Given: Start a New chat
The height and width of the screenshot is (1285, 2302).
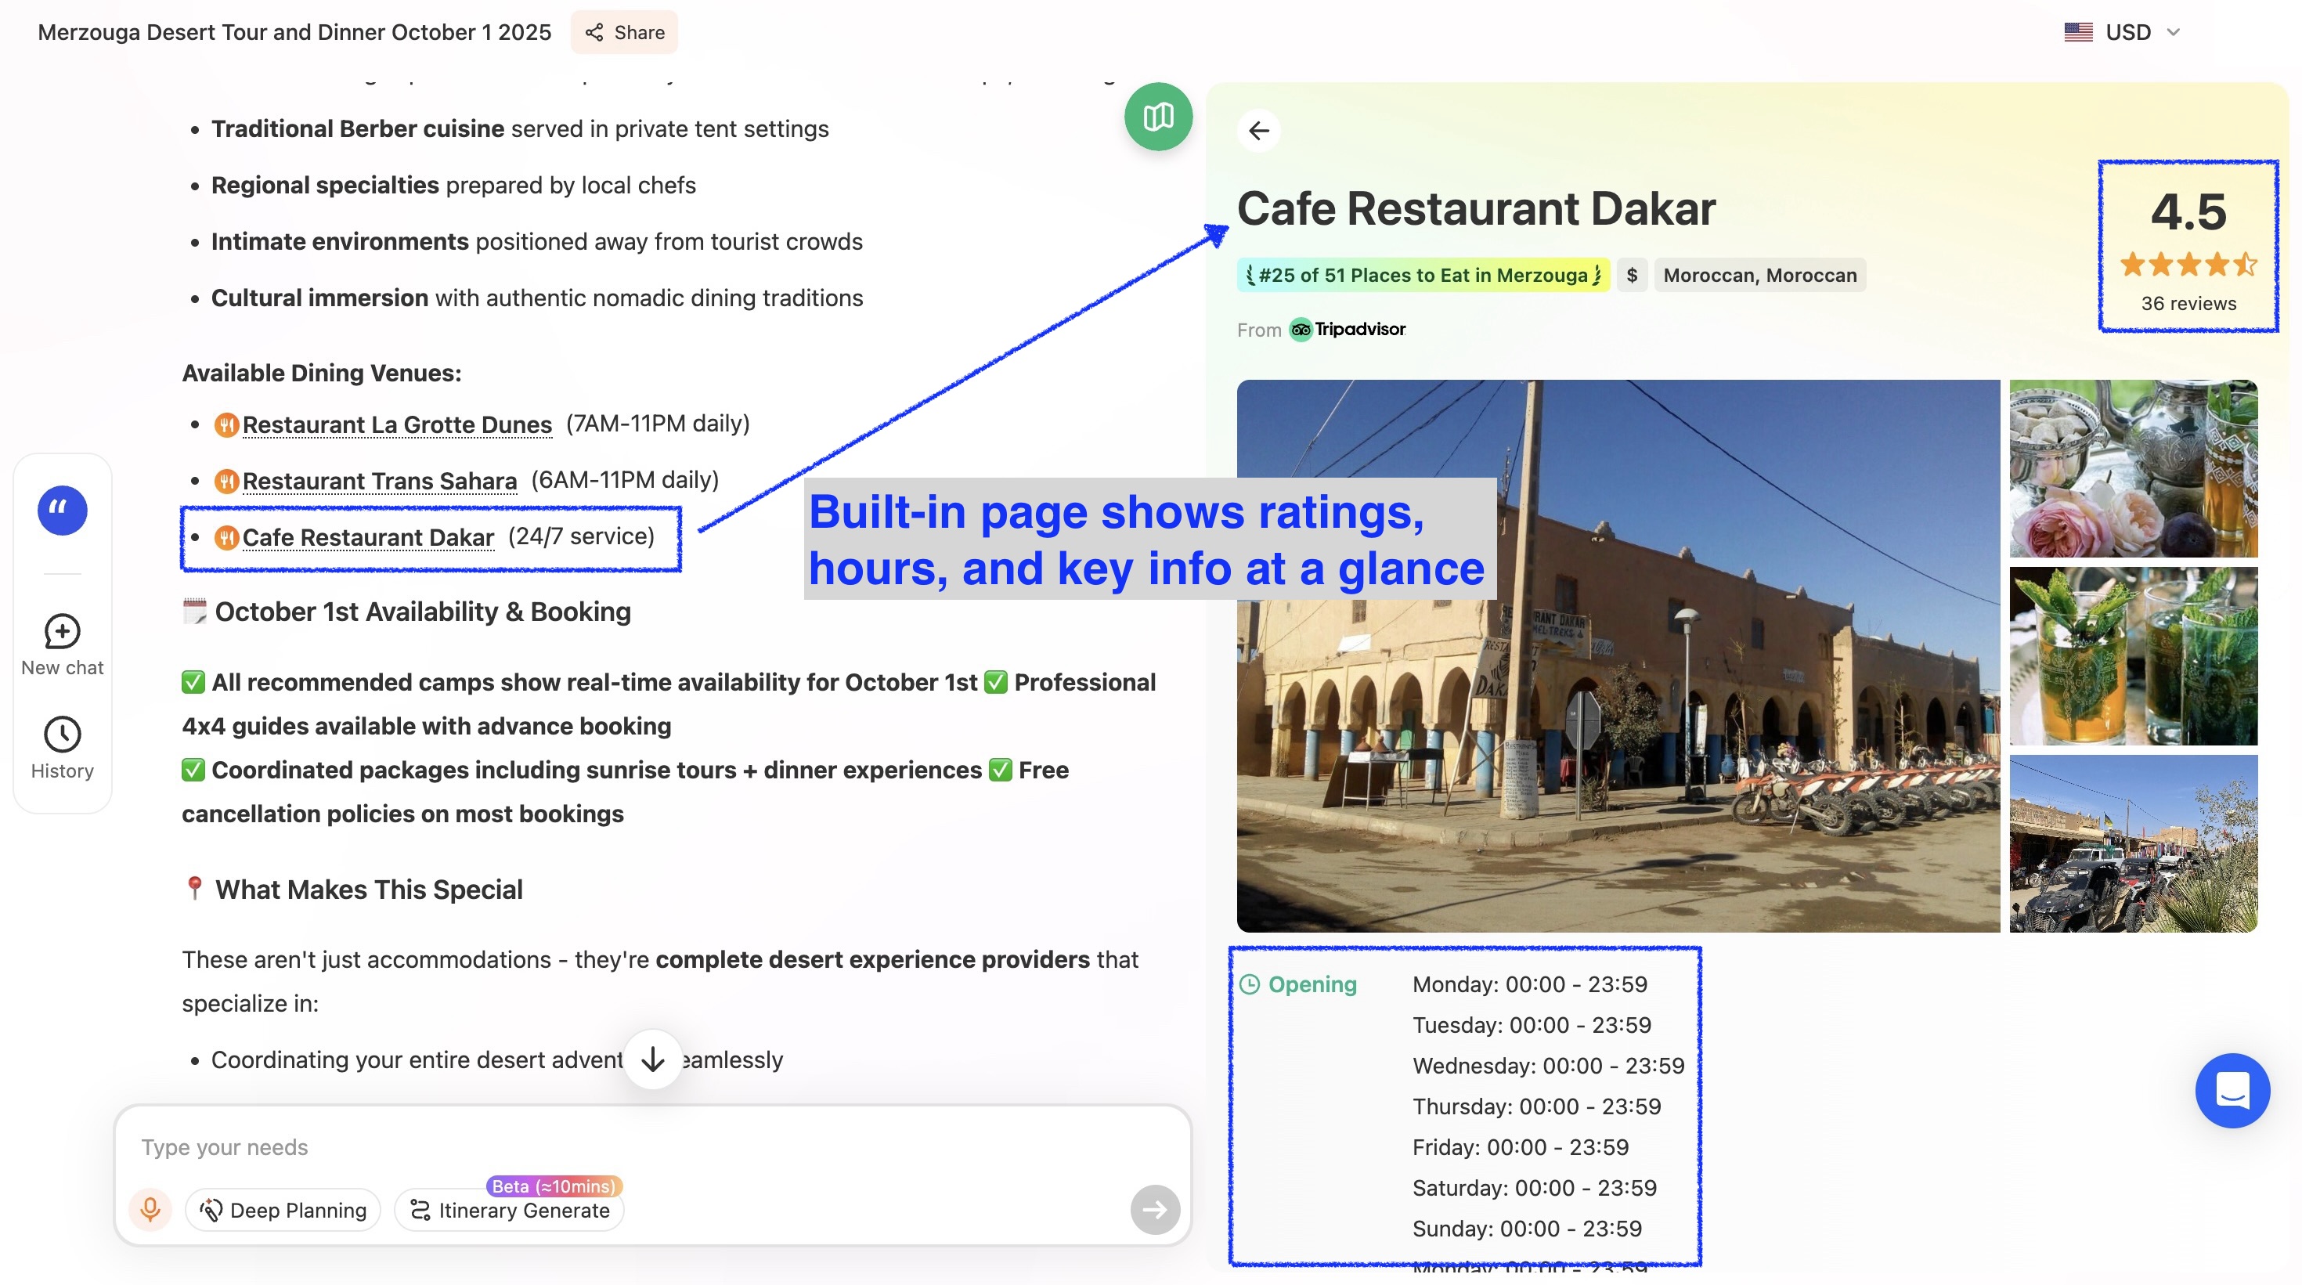Looking at the screenshot, I should pos(63,645).
